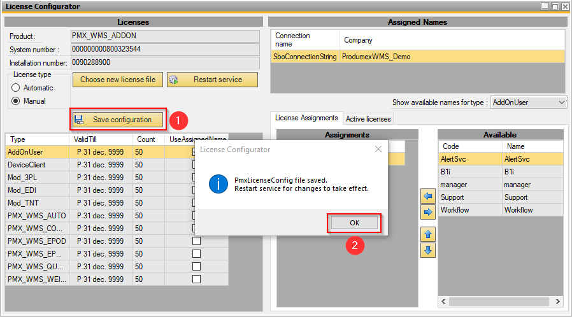The width and height of the screenshot is (572, 317).
Task: Open the License Assignments tab
Action: 306,118
